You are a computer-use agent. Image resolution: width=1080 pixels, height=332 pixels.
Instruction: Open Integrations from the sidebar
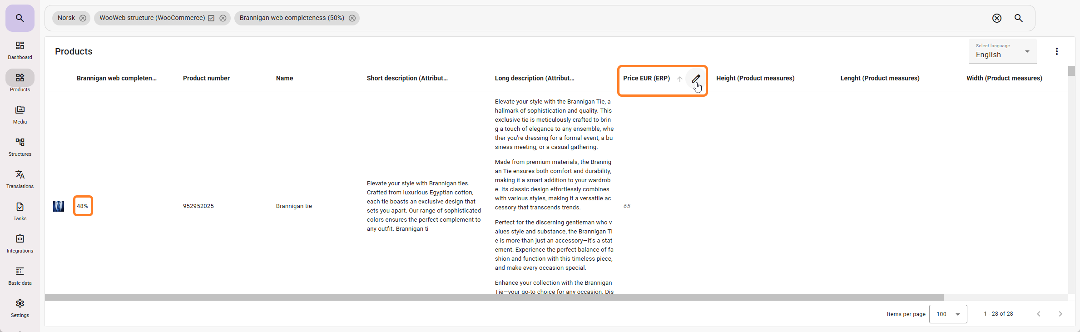[20, 243]
